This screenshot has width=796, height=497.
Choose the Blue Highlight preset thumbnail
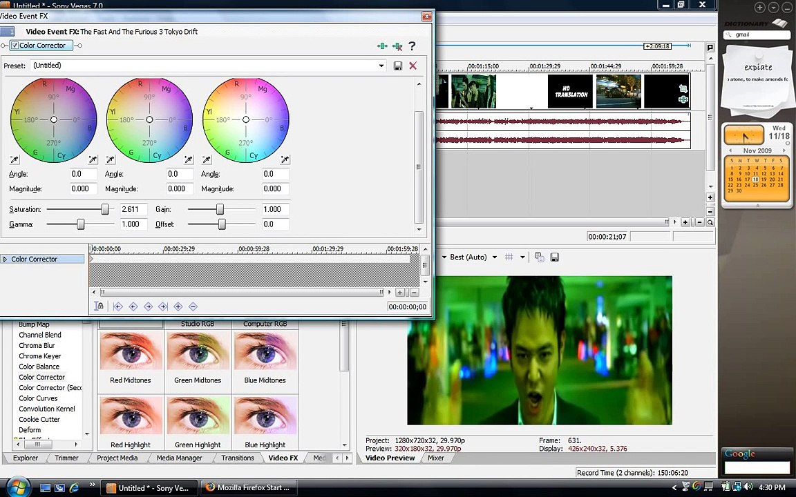(265, 416)
